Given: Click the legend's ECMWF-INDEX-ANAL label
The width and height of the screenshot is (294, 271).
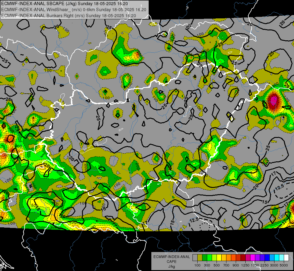Looking at the screenshot, I should pyautogui.click(x=171, y=257).
